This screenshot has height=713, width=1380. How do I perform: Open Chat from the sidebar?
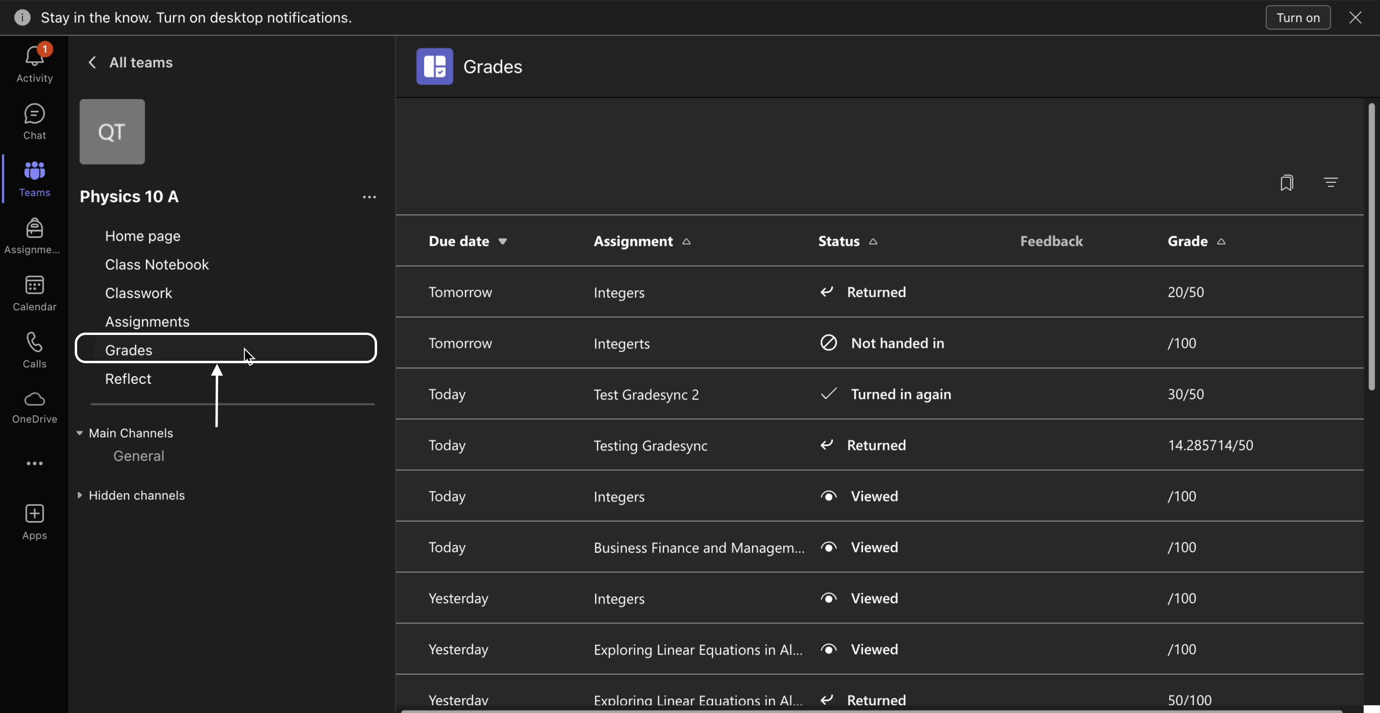click(34, 114)
